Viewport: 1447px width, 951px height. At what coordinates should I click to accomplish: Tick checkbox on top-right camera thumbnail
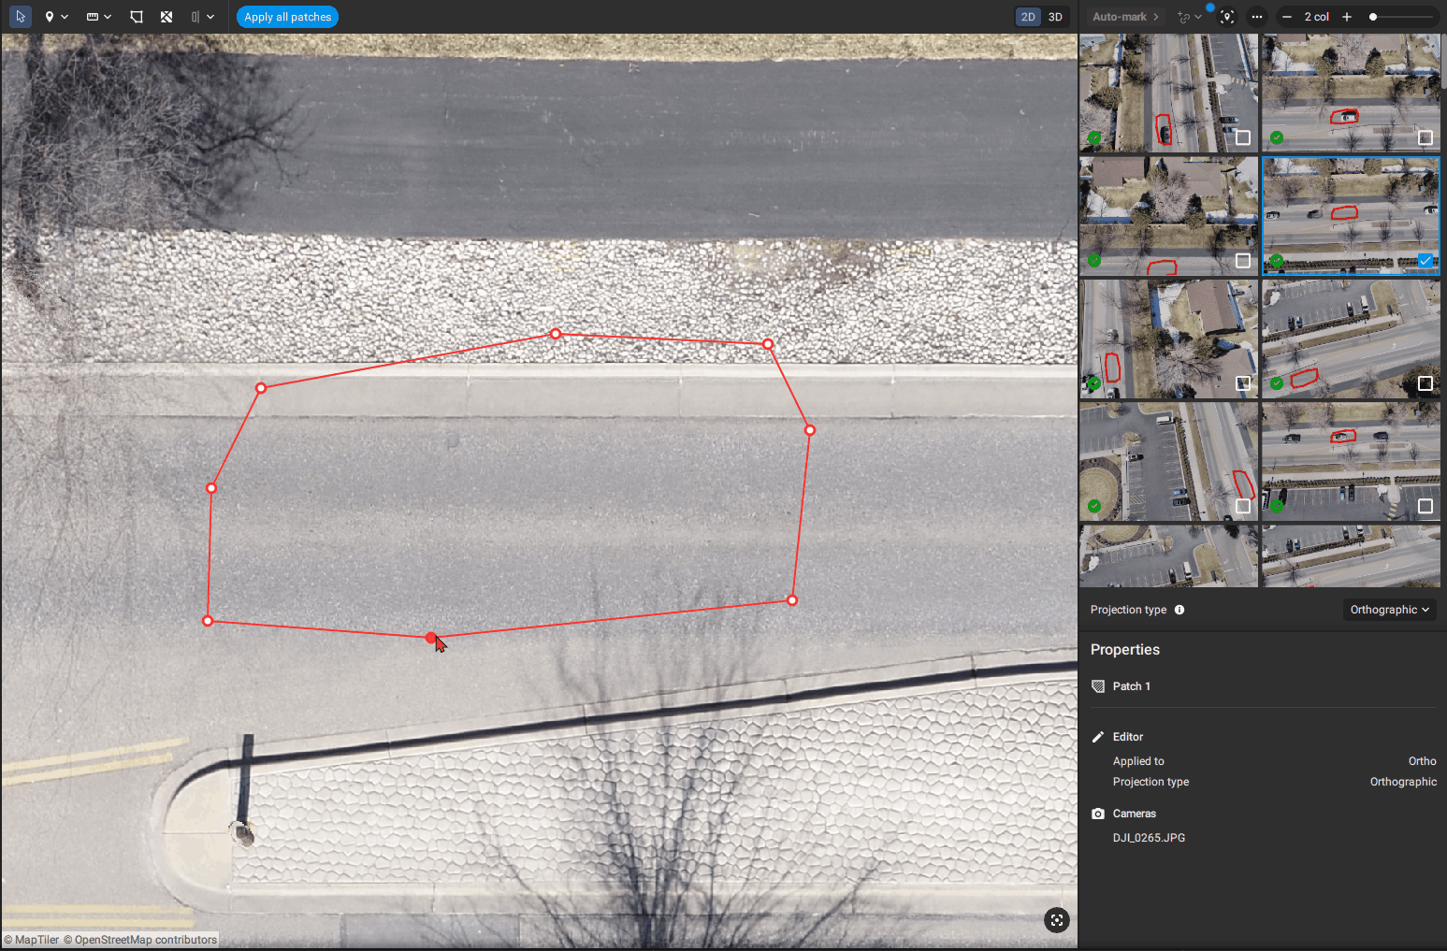(x=1425, y=137)
